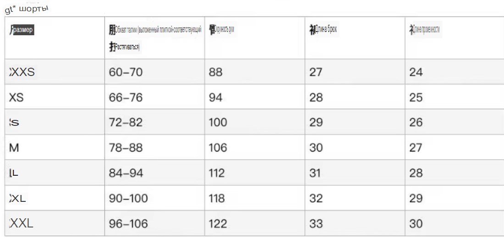Select the pants length value 33

[x=316, y=223]
